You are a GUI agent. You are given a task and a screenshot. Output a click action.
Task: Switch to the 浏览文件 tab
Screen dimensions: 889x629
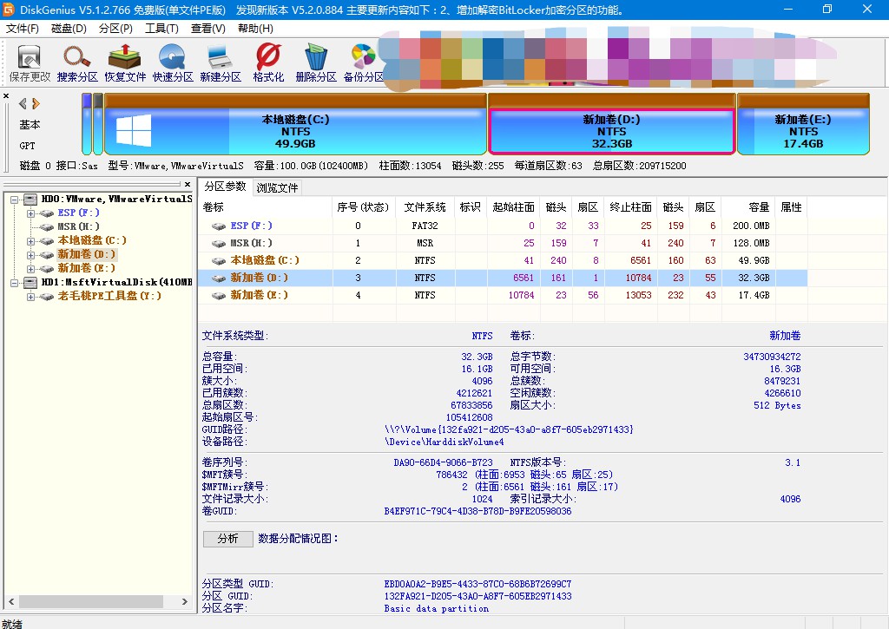pos(277,187)
